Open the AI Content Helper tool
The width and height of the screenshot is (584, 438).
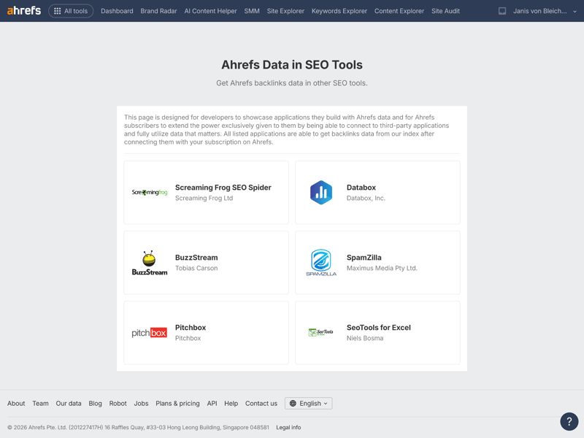[210, 11]
